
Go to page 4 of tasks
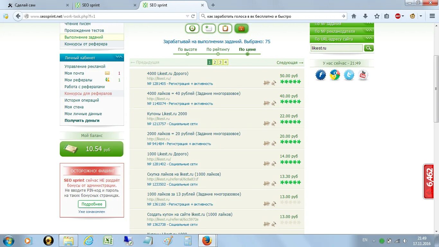pyautogui.click(x=226, y=62)
